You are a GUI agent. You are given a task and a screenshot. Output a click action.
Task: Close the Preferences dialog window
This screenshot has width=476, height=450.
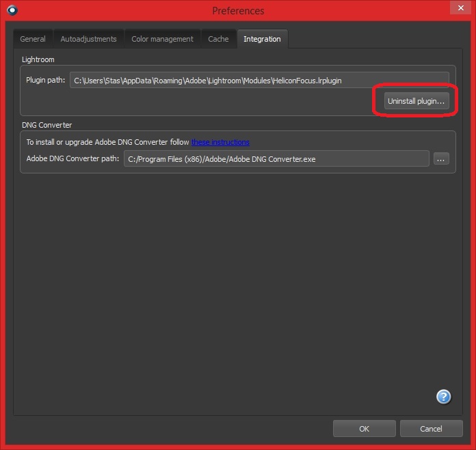pos(460,8)
